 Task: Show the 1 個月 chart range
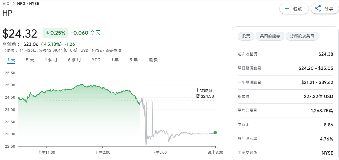point(51,60)
